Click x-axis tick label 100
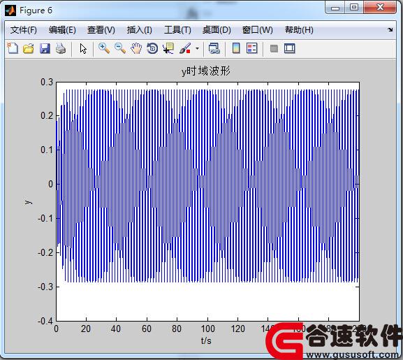403x360 pixels. (207, 329)
